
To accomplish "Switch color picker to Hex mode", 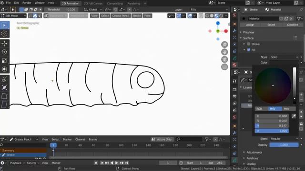I will coord(289,109).
